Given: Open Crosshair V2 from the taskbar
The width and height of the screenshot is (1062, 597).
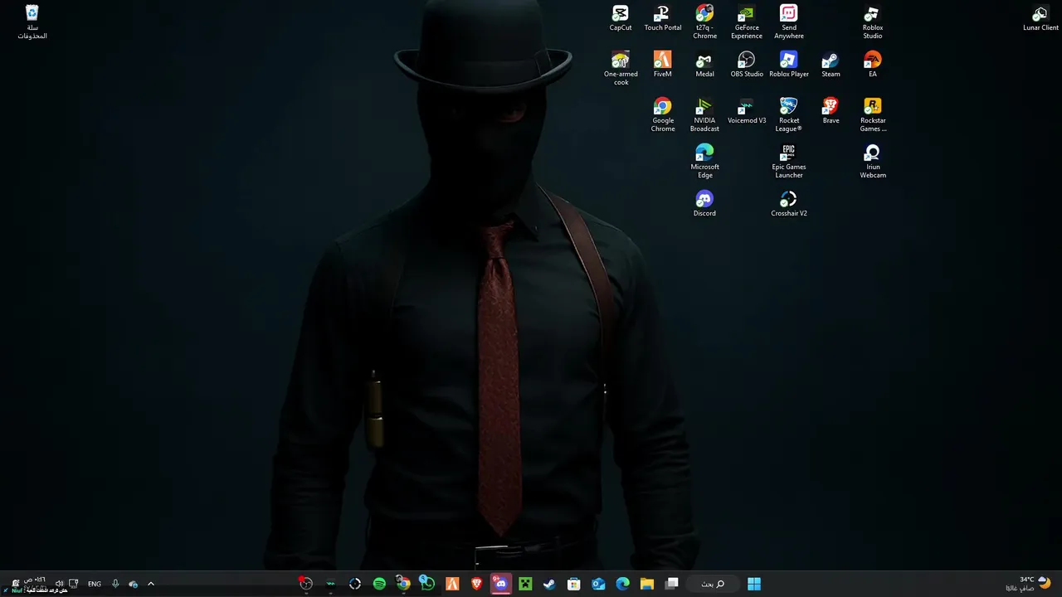Looking at the screenshot, I should pos(355,584).
